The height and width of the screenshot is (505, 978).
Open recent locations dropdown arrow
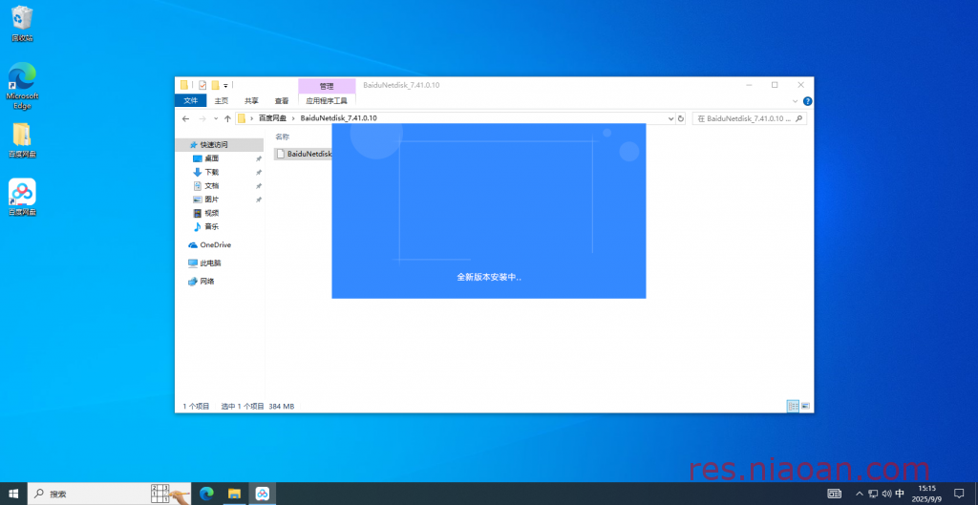[x=216, y=118]
